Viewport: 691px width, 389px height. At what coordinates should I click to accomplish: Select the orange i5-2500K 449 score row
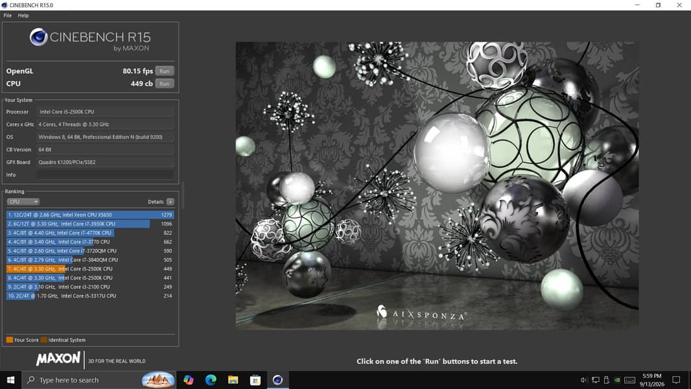(x=90, y=268)
